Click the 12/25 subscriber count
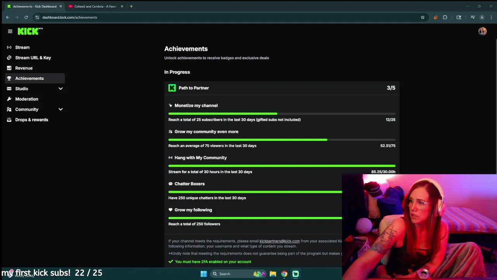The height and width of the screenshot is (280, 497). point(390,120)
